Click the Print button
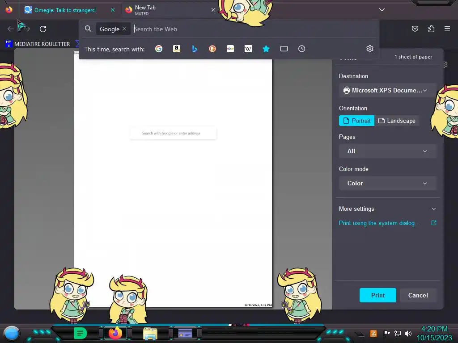458x343 pixels. (377, 295)
